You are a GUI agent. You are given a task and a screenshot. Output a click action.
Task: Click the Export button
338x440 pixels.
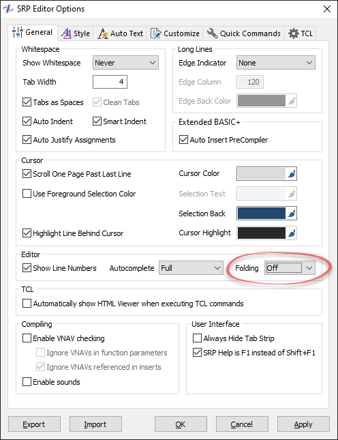tap(34, 424)
